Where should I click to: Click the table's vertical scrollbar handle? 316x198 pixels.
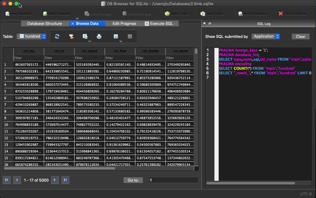[x=196, y=51]
